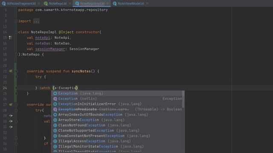Place cursor in the e:Exceptio catch text

[66, 88]
